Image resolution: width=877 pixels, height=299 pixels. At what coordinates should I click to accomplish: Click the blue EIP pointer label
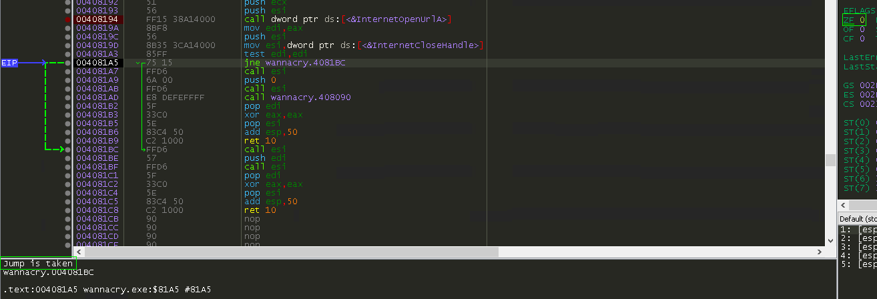tap(9, 63)
